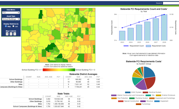Image resolution: width=179 pixels, height=109 pixels.
Task: Toggle Structure legend entry
Action: click(147, 101)
